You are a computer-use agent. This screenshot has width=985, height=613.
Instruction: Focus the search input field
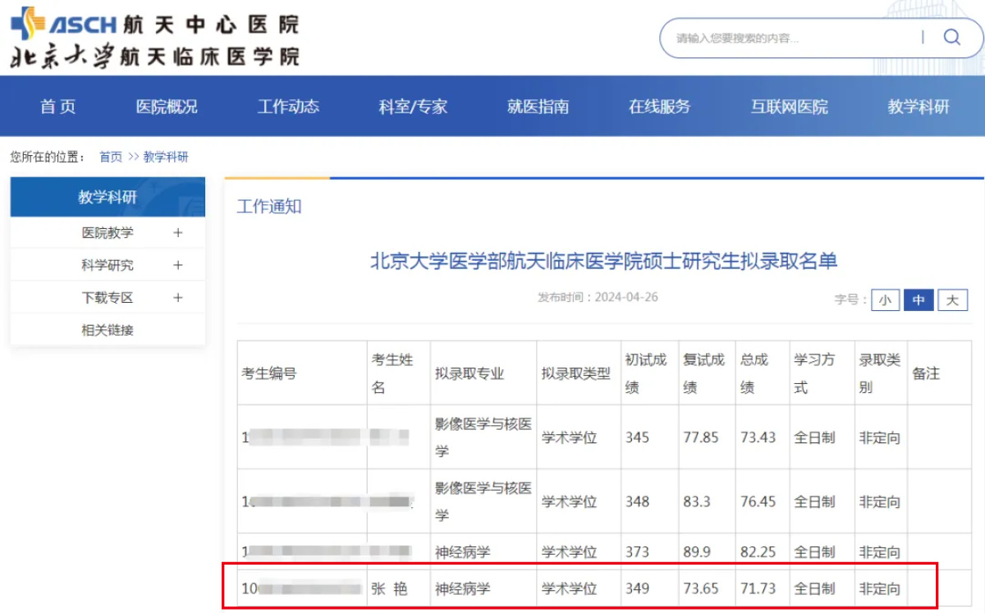point(788,39)
